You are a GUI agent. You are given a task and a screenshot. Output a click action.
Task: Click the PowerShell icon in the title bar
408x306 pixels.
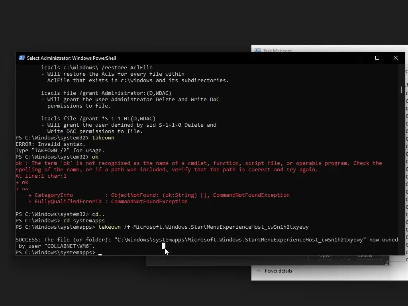tap(22, 58)
